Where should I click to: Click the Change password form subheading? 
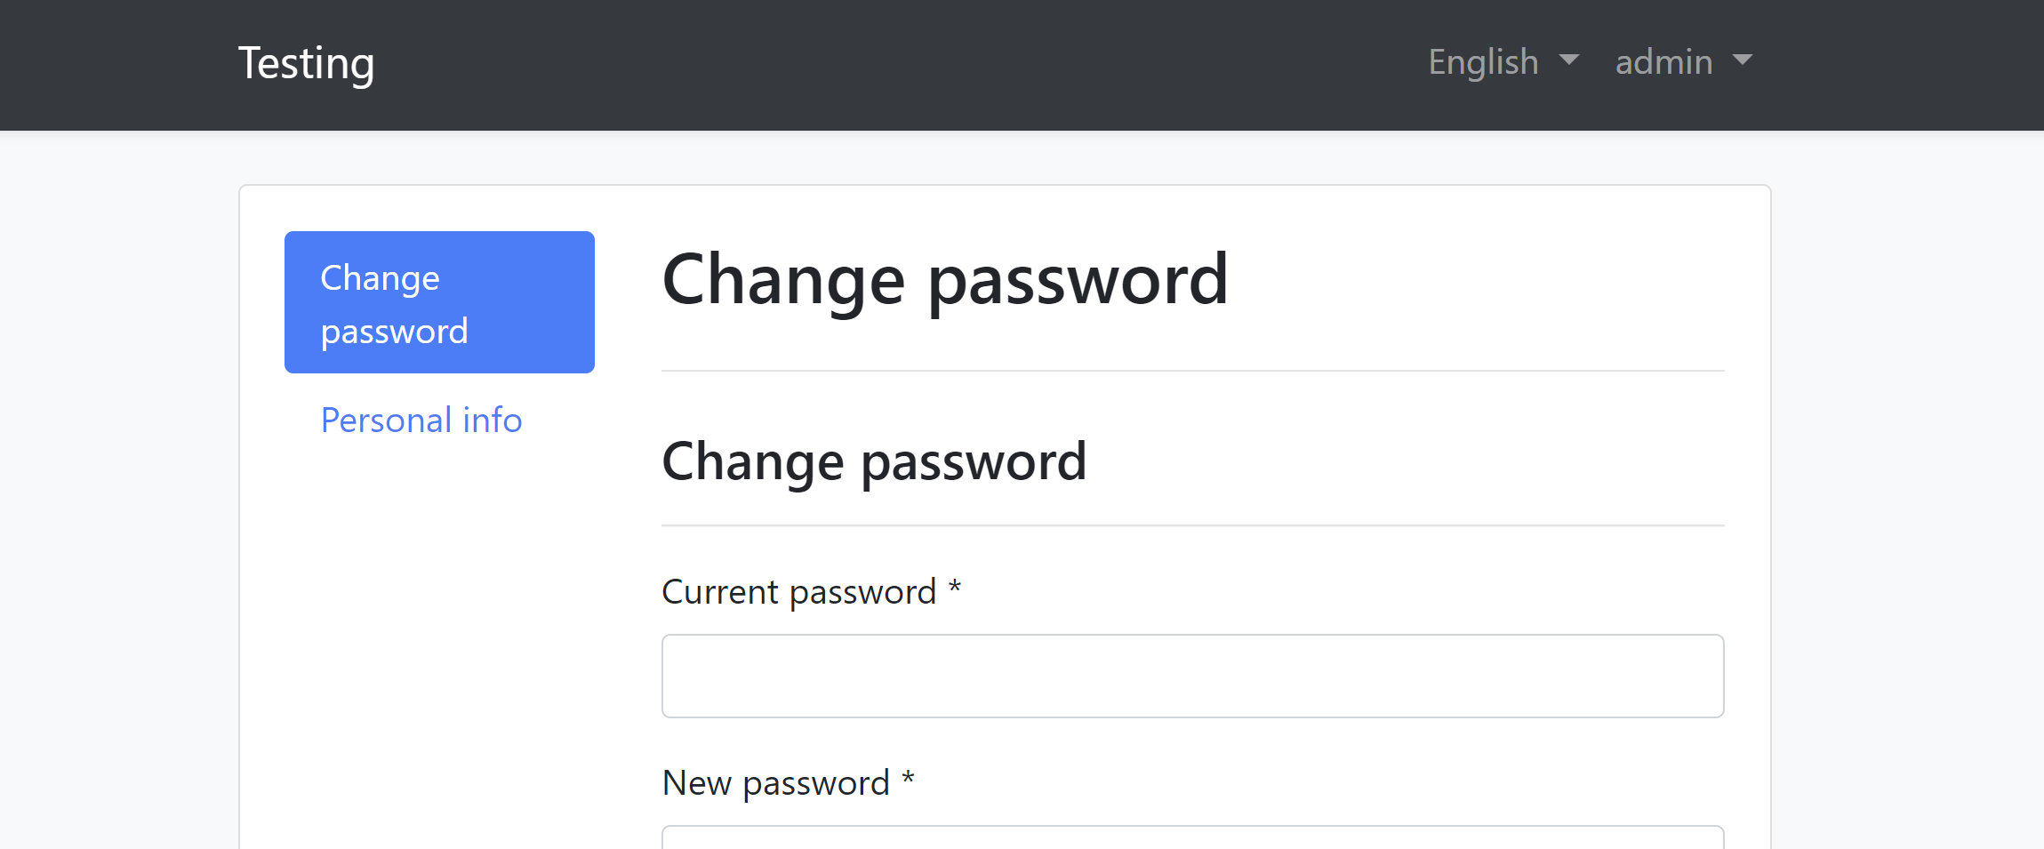[x=874, y=462]
